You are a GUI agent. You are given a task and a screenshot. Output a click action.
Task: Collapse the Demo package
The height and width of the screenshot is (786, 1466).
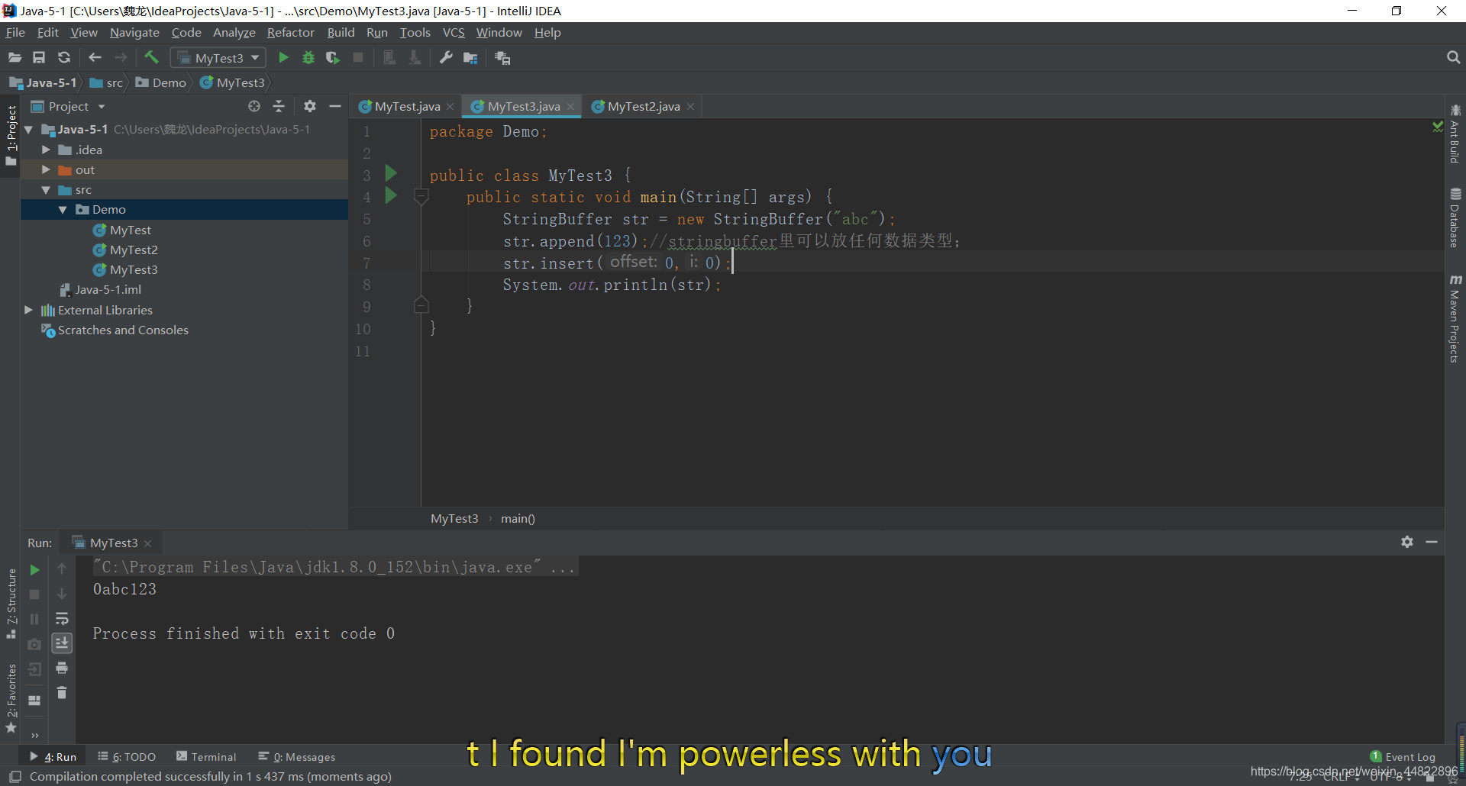(x=63, y=210)
